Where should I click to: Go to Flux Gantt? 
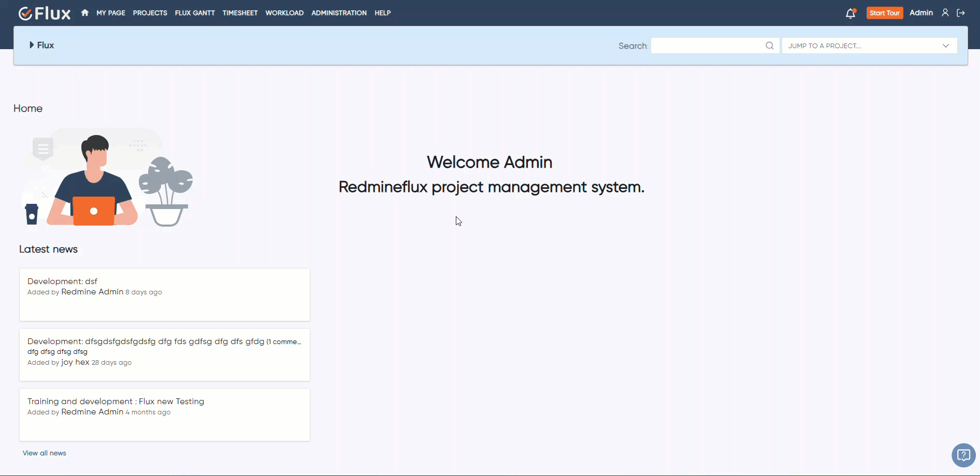pyautogui.click(x=195, y=13)
